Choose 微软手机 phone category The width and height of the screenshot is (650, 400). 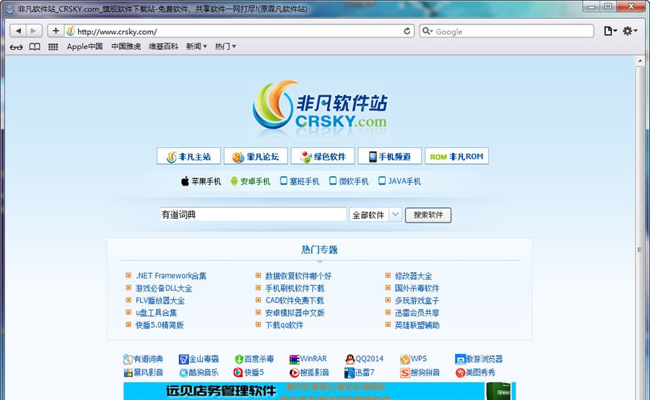(x=349, y=181)
